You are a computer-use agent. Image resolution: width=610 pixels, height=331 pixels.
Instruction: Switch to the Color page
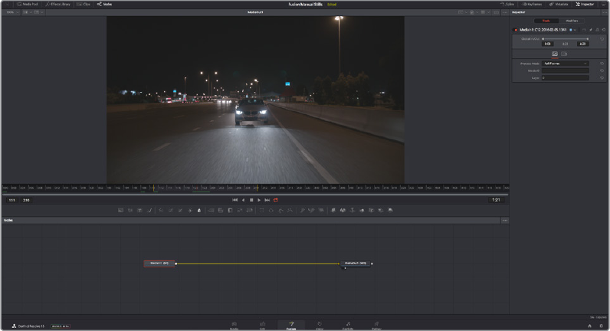[320, 325]
